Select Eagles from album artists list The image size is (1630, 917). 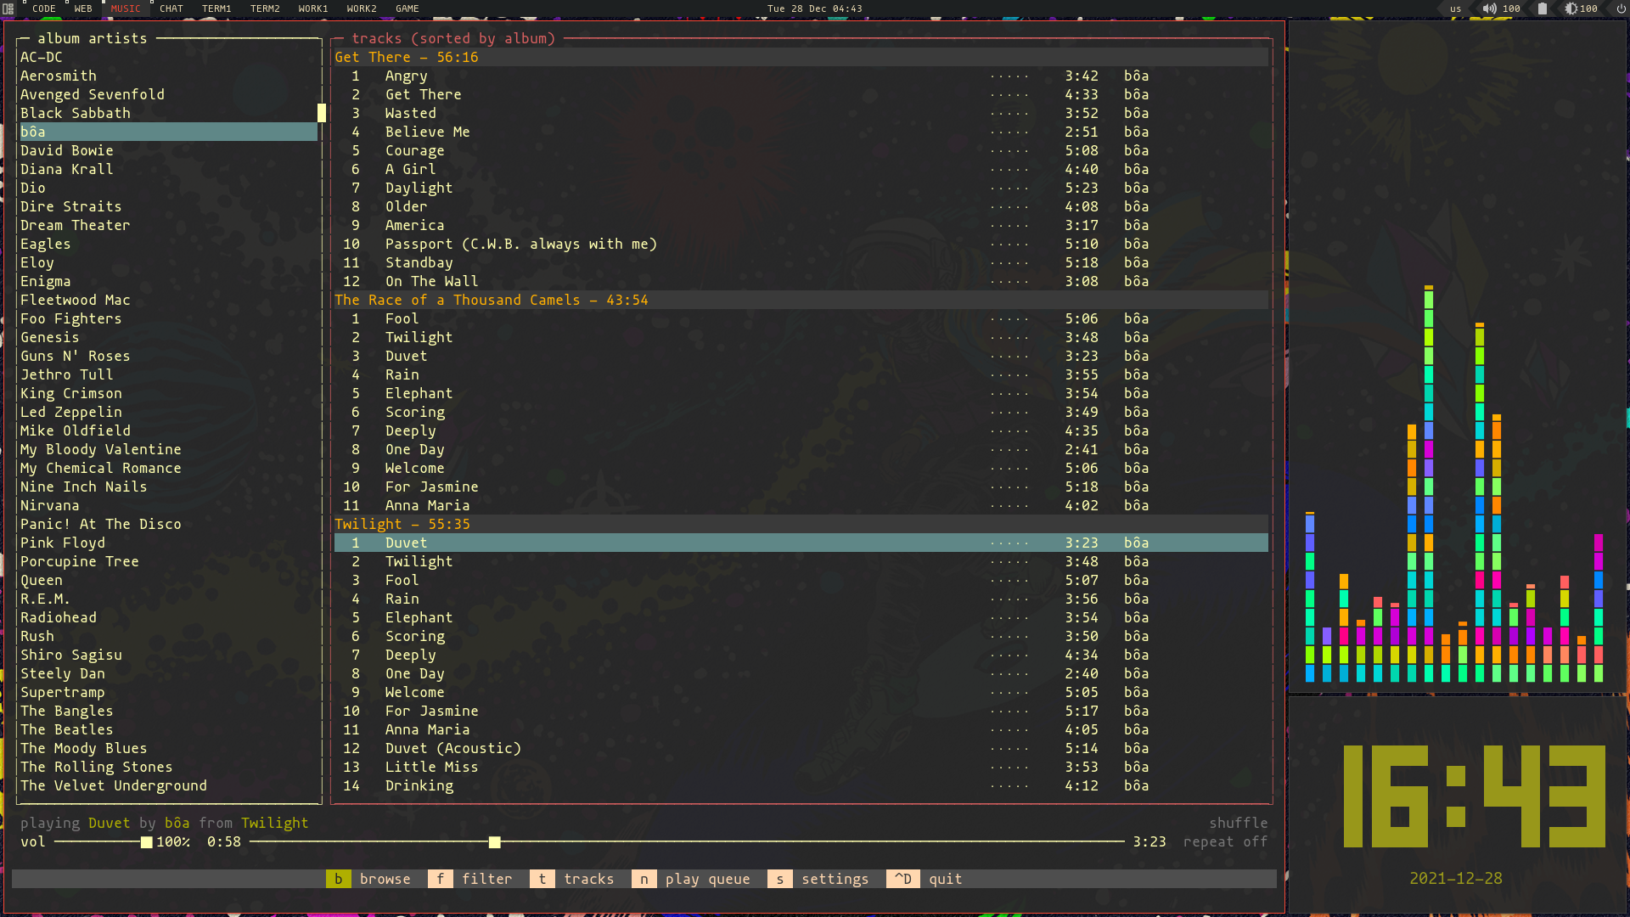coord(46,243)
